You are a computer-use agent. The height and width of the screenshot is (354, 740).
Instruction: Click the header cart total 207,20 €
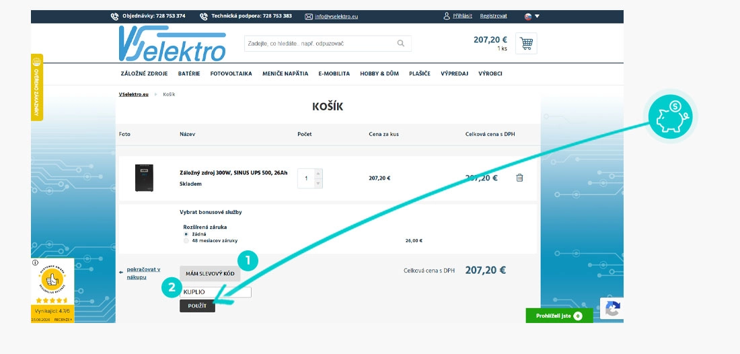pos(490,40)
